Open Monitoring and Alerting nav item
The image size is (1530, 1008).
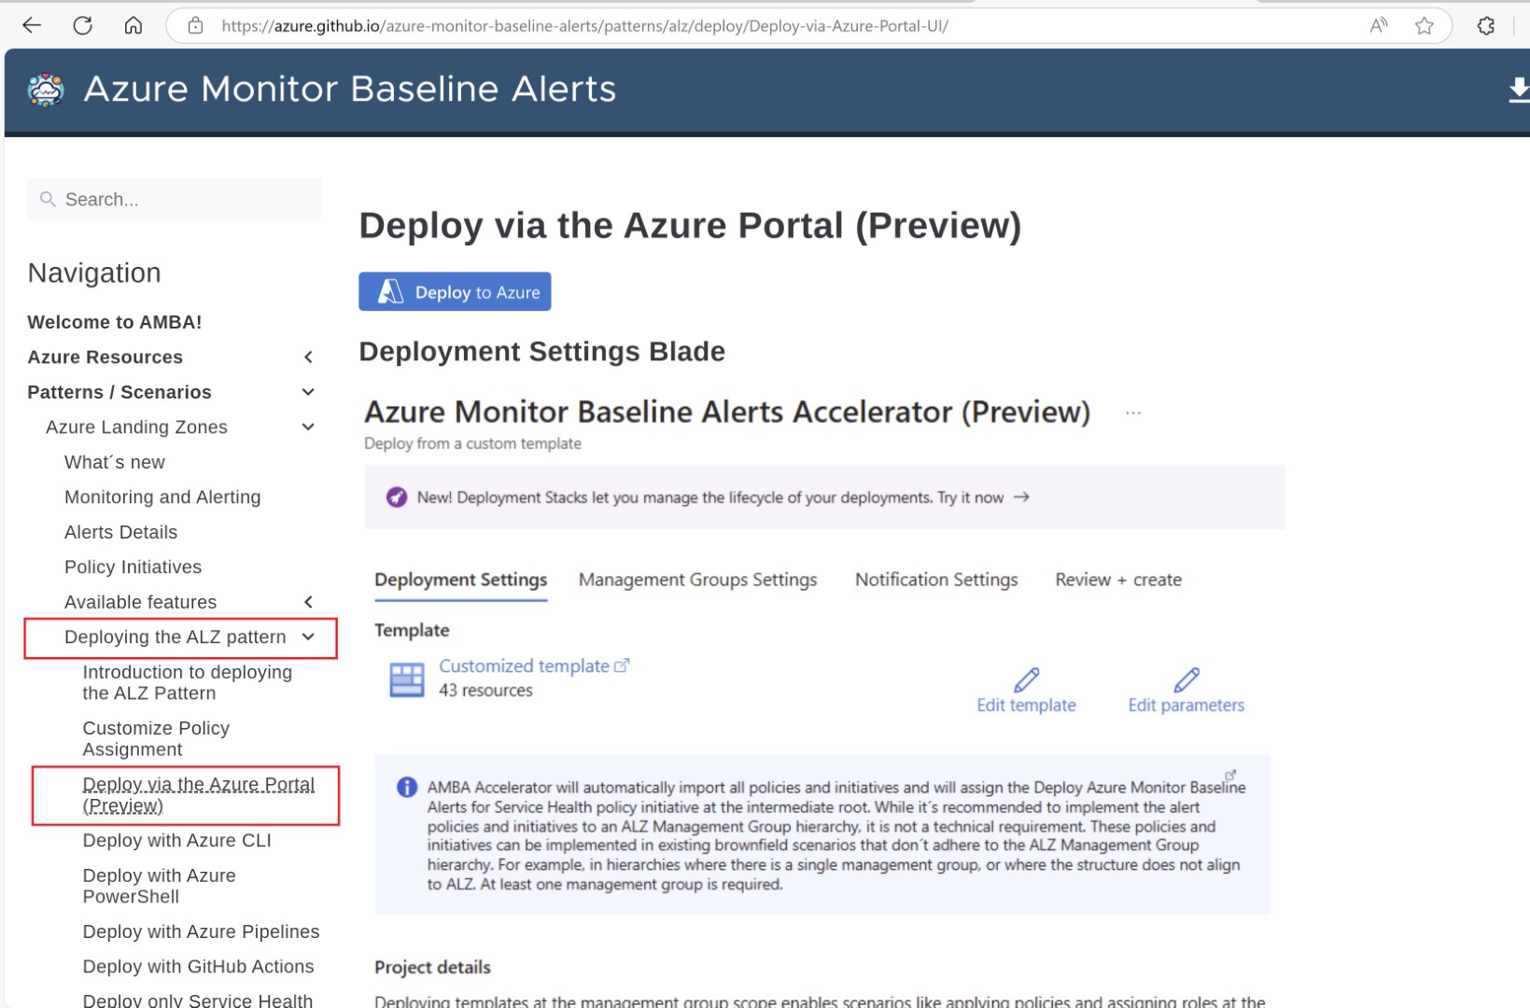162,497
